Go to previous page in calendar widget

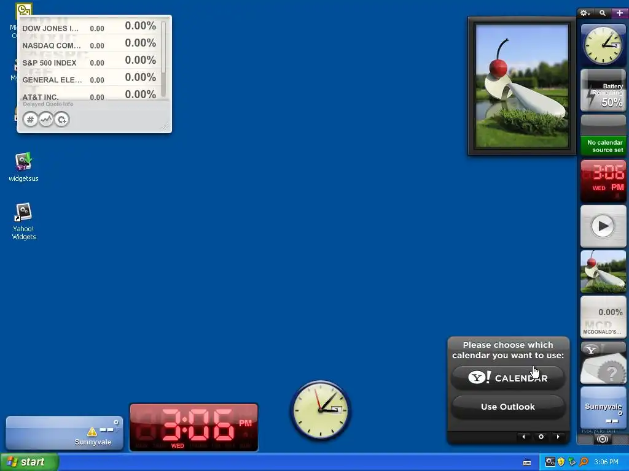click(523, 437)
